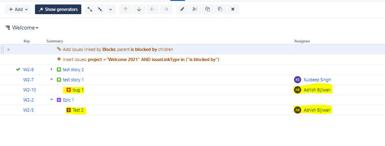Click the move down arrow icon
The width and height of the screenshot is (385, 146).
(x=139, y=9)
